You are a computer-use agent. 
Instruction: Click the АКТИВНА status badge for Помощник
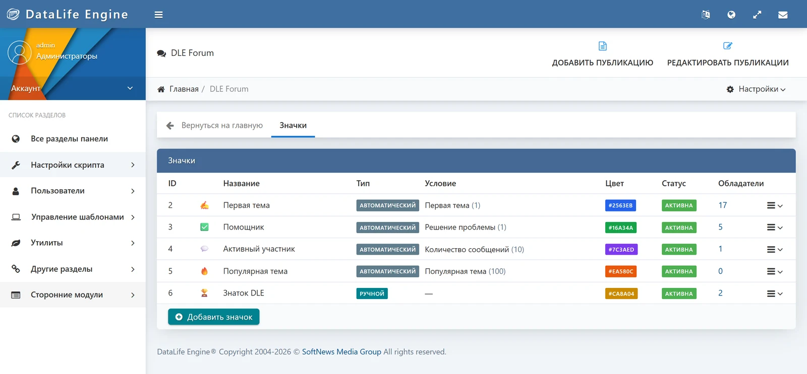[679, 228]
